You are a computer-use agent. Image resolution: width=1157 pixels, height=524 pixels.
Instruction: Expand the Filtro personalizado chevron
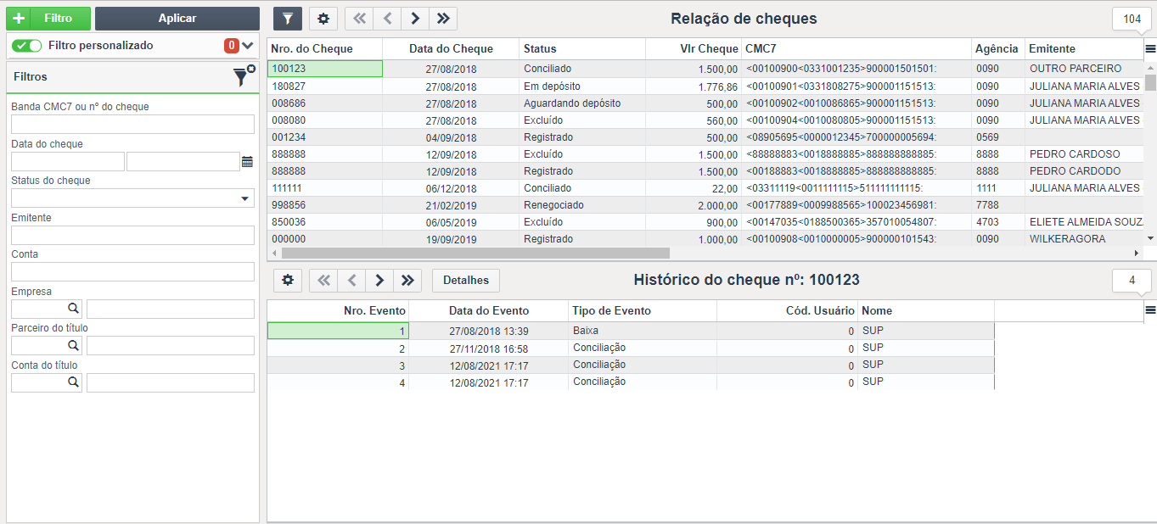248,46
